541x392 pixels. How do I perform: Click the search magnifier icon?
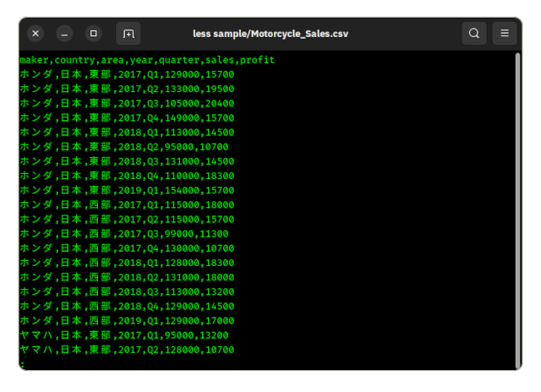pos(474,34)
